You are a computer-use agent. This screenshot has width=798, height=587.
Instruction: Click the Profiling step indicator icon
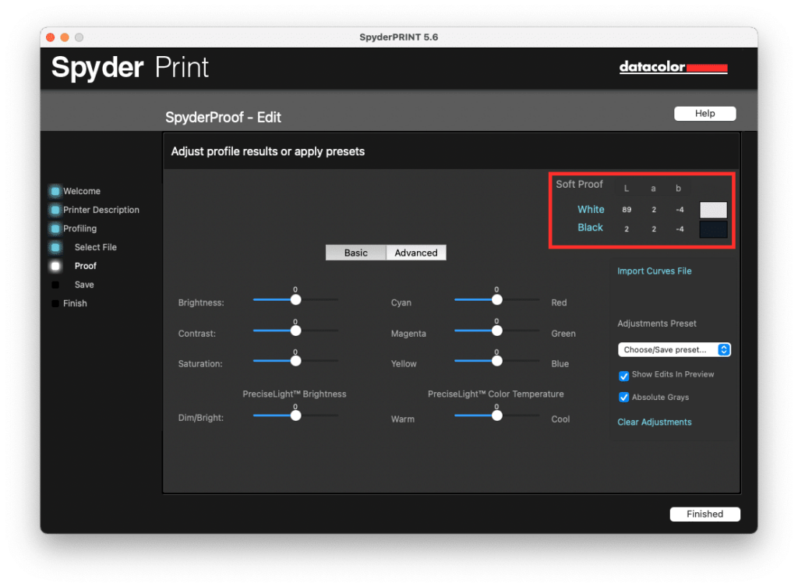[x=55, y=228]
